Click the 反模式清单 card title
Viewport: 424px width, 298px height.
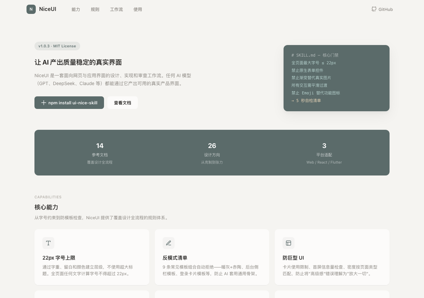tap(175, 258)
